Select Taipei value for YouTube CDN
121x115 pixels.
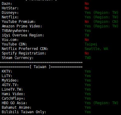[x=91, y=44]
